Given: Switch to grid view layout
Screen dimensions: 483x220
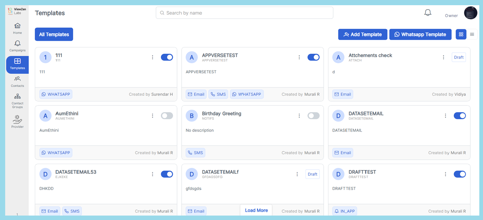Looking at the screenshot, I should coord(461,34).
